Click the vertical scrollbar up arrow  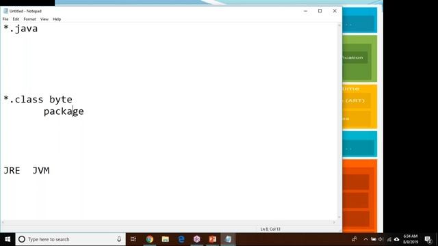coord(339,25)
